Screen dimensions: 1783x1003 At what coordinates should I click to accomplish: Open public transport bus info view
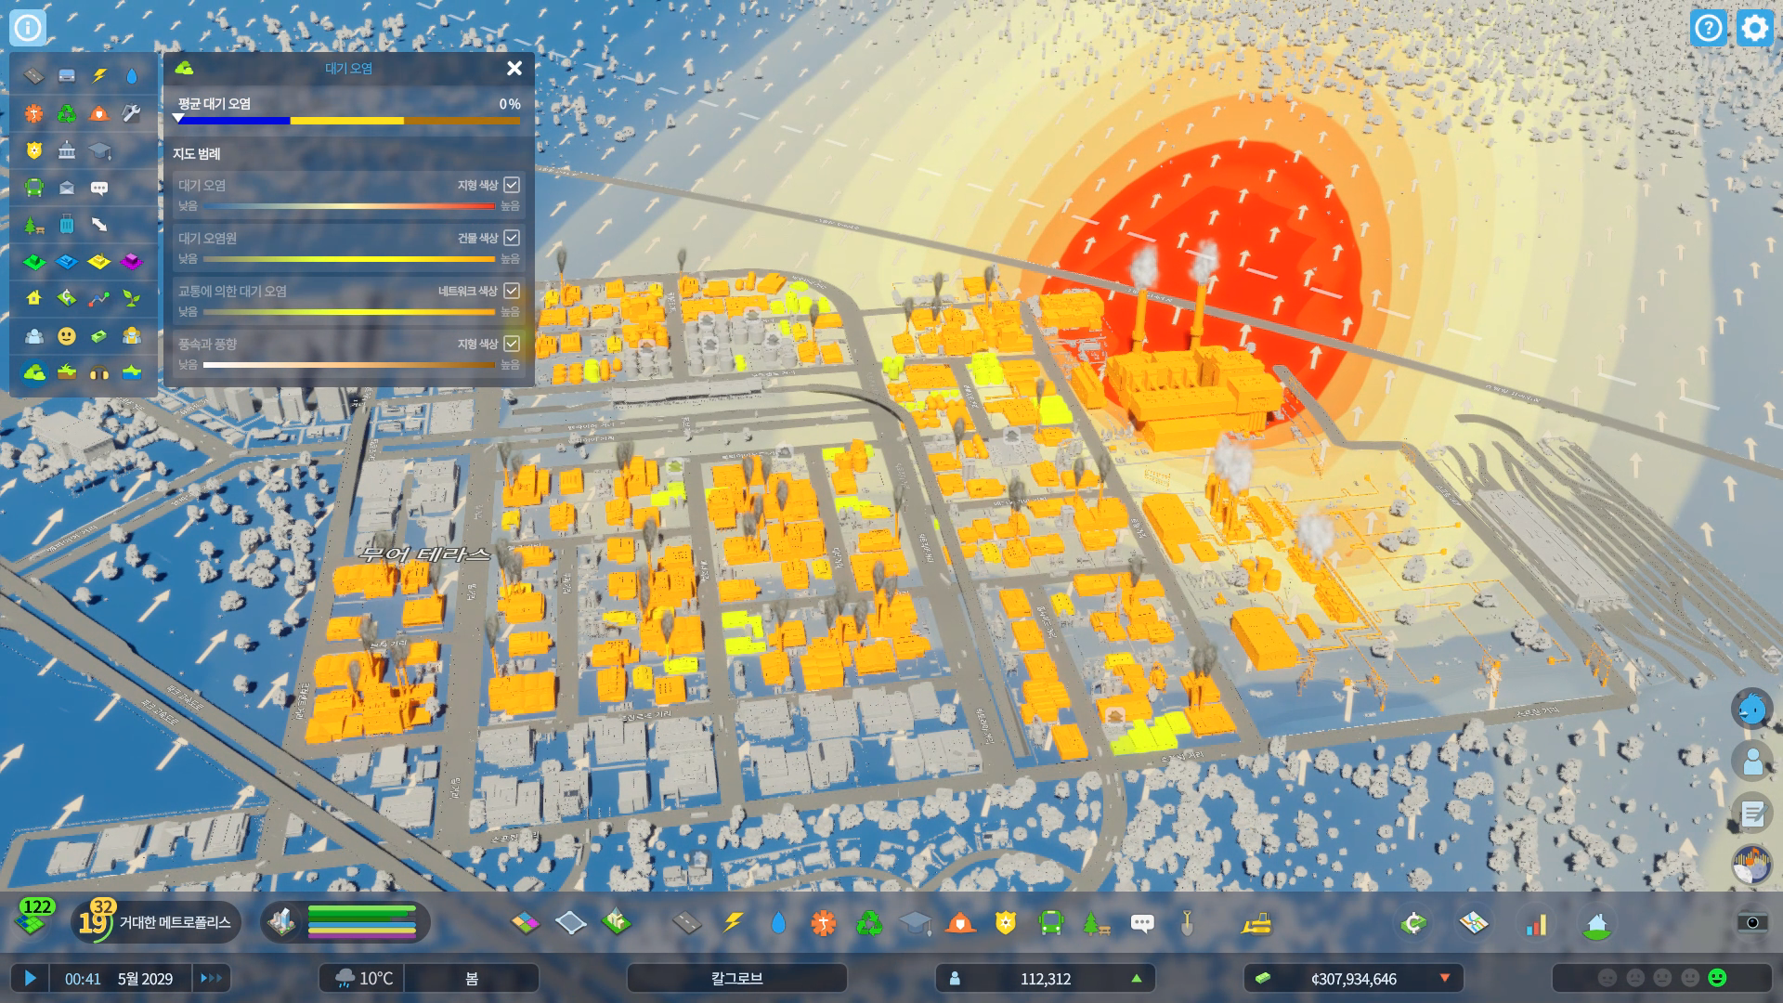click(x=34, y=188)
